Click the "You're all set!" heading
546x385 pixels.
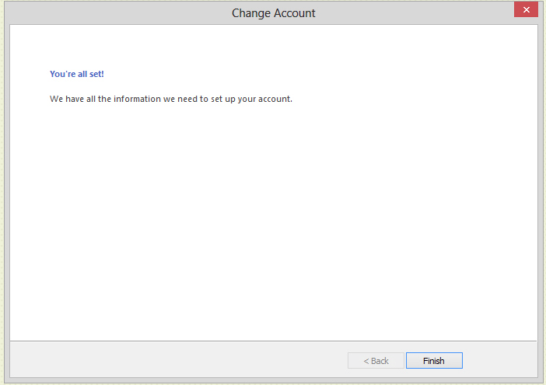pos(76,74)
